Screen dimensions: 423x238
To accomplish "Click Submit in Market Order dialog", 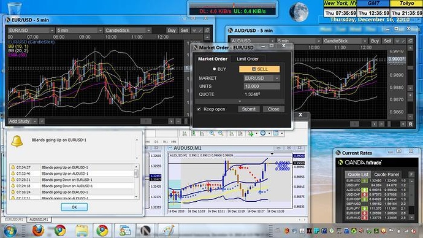I will (248, 109).
